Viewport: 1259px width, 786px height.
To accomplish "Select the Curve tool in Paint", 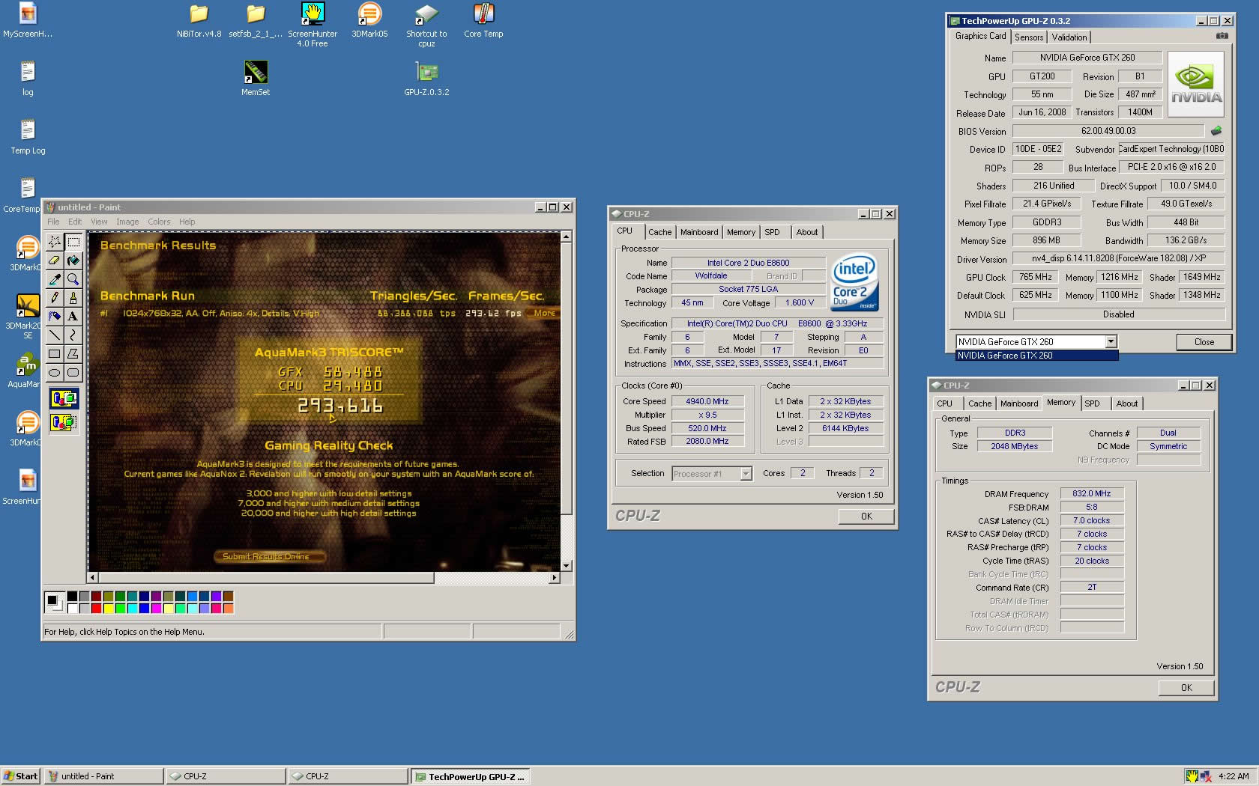I will tap(73, 335).
